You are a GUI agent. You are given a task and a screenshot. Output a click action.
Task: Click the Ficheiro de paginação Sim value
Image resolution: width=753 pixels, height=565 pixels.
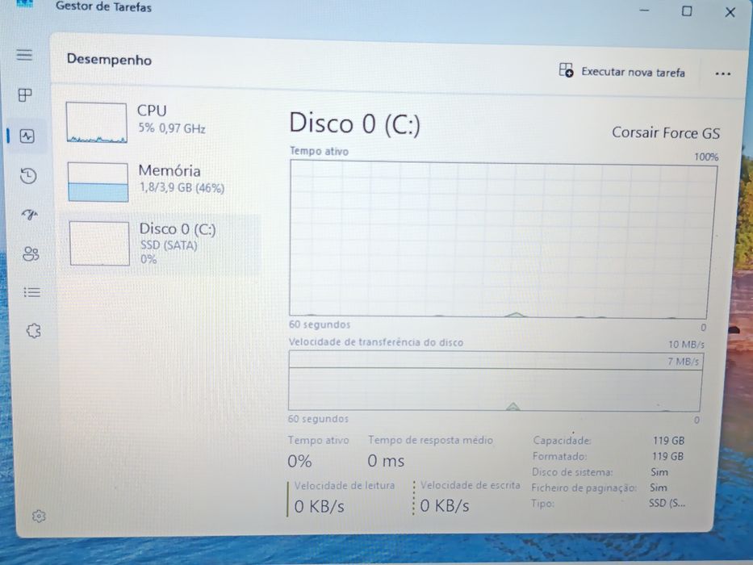pos(659,488)
